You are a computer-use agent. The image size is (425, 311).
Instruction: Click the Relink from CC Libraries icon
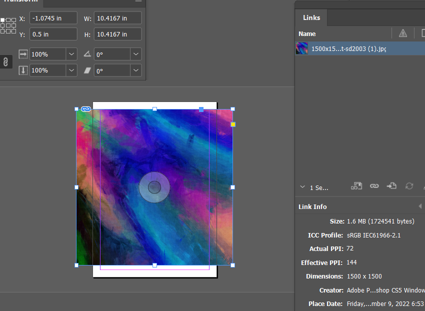point(356,187)
